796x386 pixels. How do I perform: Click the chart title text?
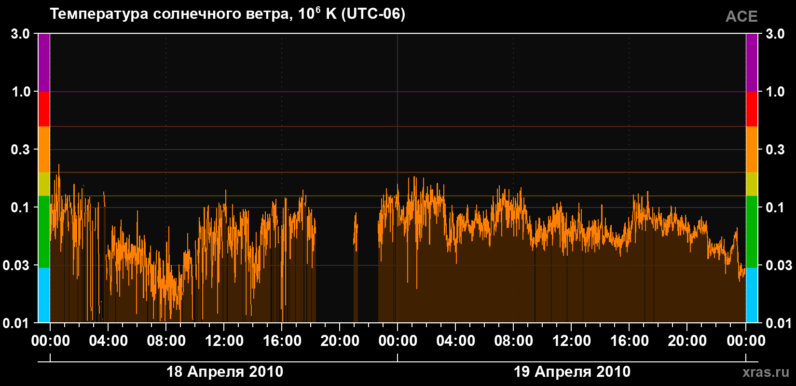tap(228, 14)
